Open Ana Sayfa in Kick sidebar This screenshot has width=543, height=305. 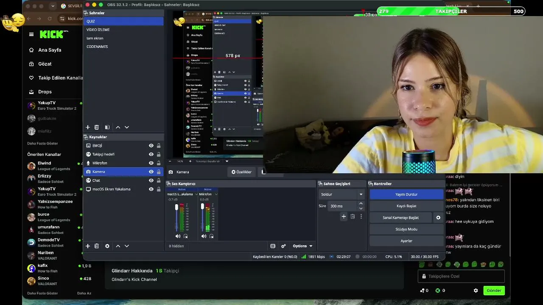[50, 50]
